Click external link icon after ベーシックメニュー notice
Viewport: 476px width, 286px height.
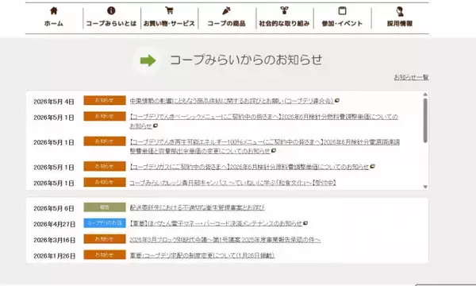click(155, 126)
